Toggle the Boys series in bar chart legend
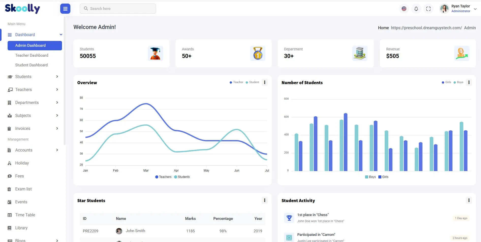 tap(370, 177)
